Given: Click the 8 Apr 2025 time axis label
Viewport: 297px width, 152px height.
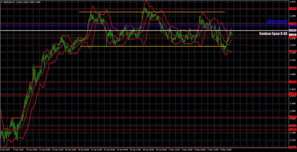Looking at the screenshot, I should (x=5, y=150).
